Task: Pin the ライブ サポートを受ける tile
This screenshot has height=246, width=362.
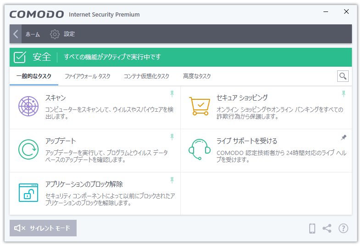Action: pos(344,137)
